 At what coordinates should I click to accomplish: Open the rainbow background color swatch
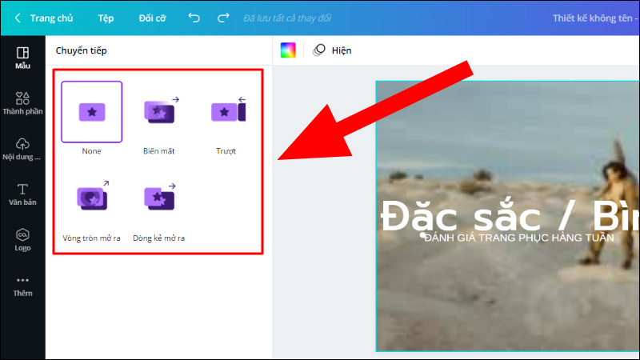pyautogui.click(x=288, y=50)
